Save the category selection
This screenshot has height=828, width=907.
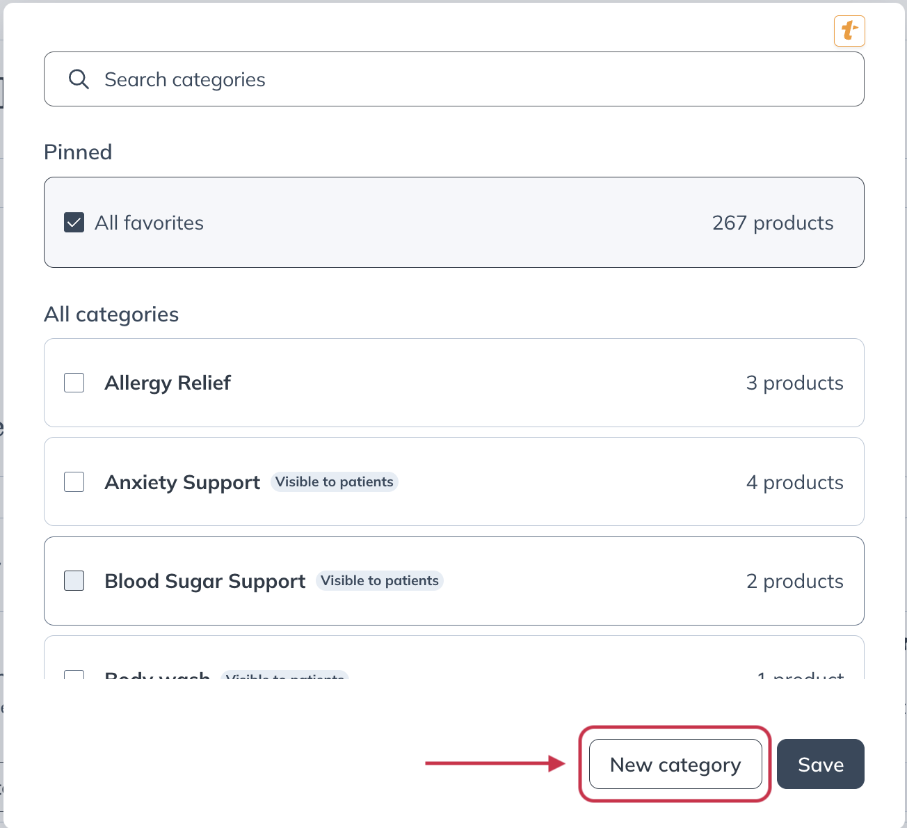click(820, 765)
